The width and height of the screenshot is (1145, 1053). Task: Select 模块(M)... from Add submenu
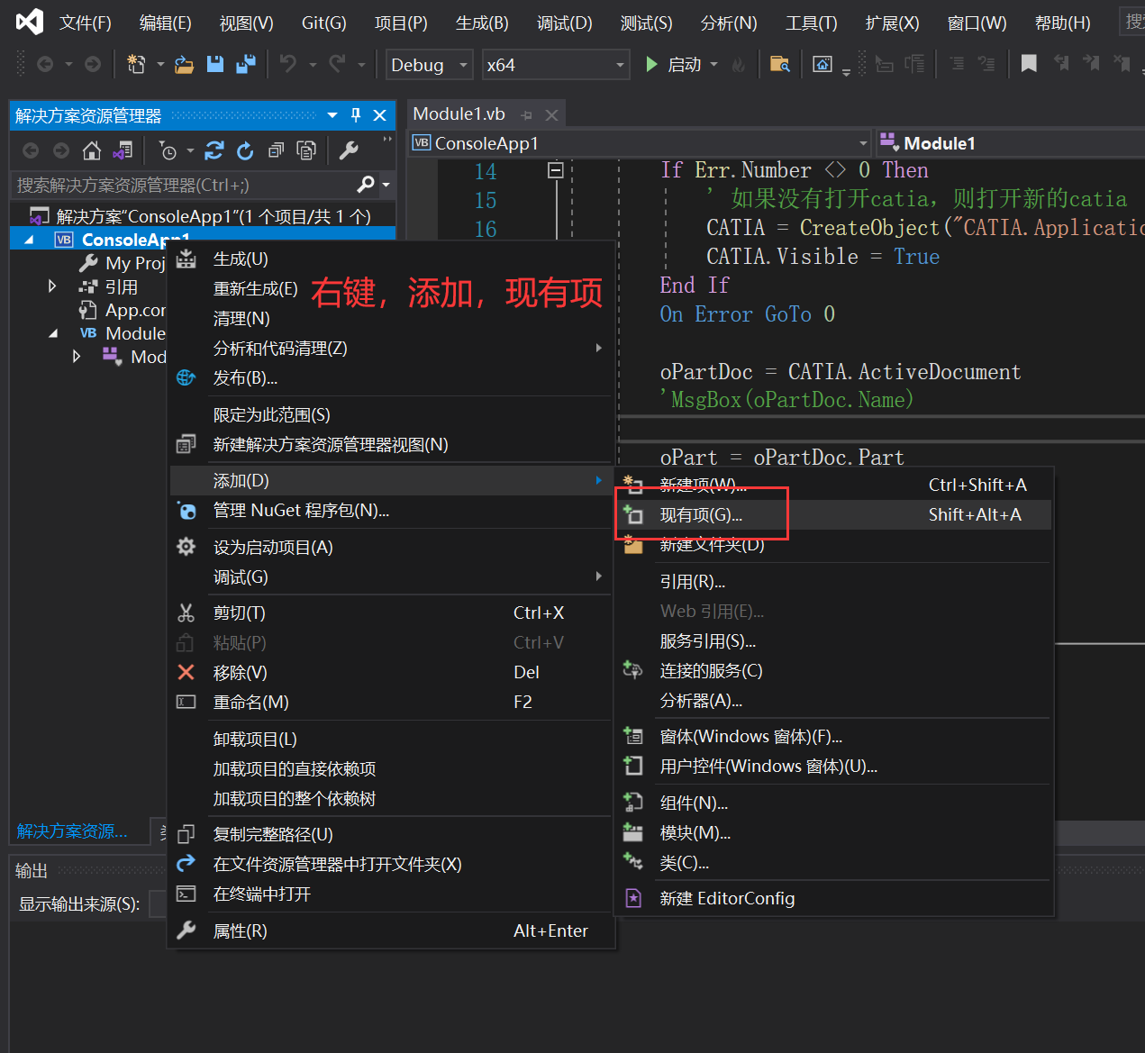[833, 833]
